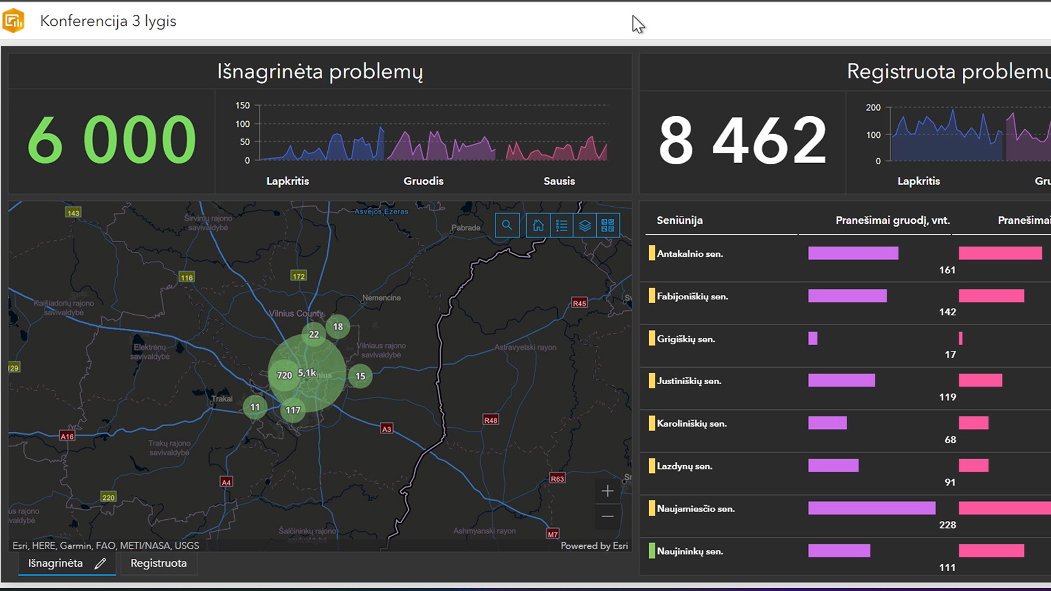This screenshot has width=1051, height=591.
Task: Click the 6 000 resolved problems indicator
Action: (112, 140)
